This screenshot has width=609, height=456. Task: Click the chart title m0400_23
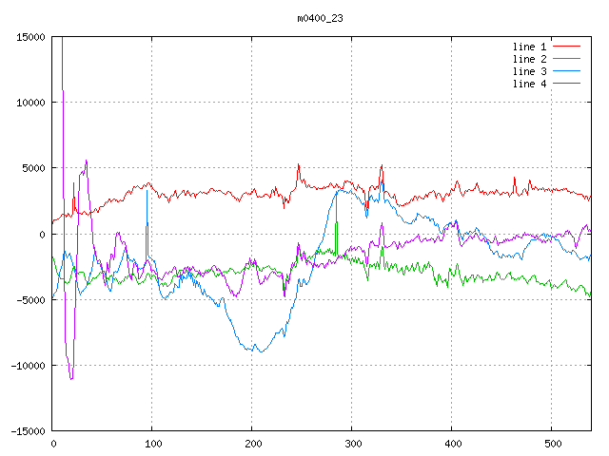coord(320,18)
